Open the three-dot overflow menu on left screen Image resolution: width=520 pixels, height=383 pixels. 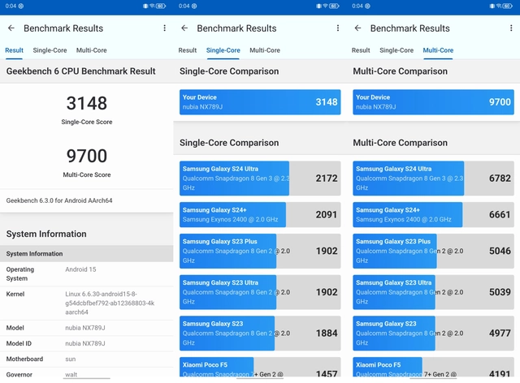pyautogui.click(x=164, y=28)
